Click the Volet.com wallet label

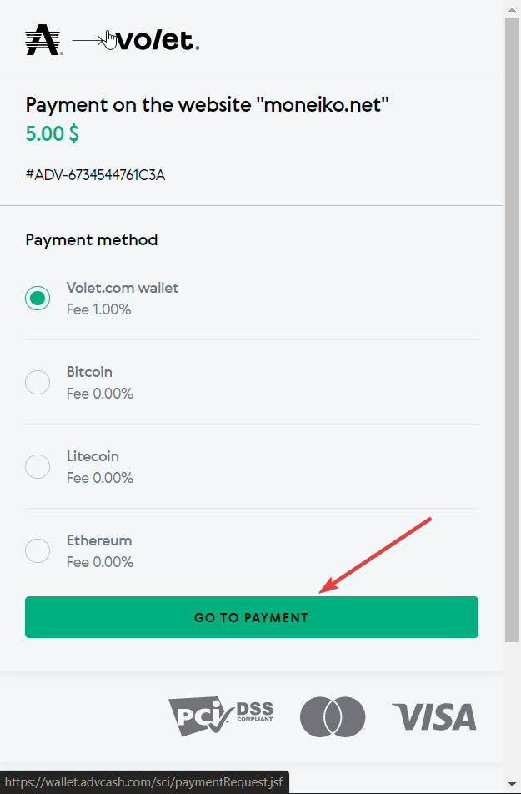click(x=123, y=288)
